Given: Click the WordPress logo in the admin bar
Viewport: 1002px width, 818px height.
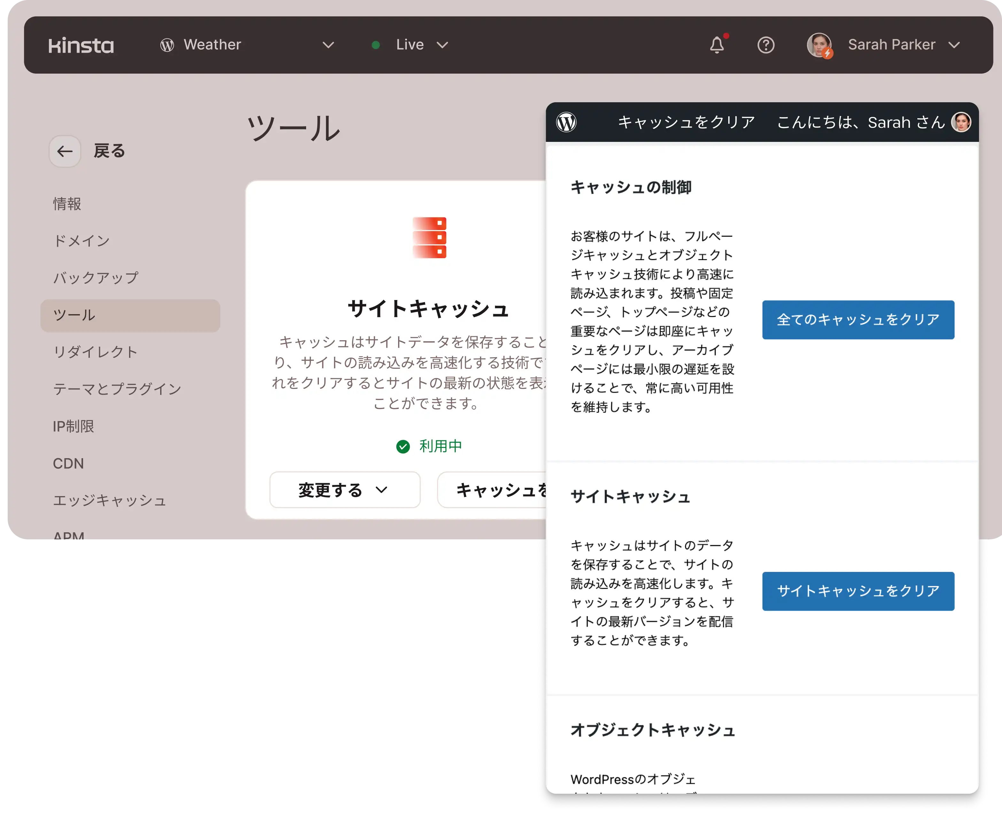Looking at the screenshot, I should (566, 122).
